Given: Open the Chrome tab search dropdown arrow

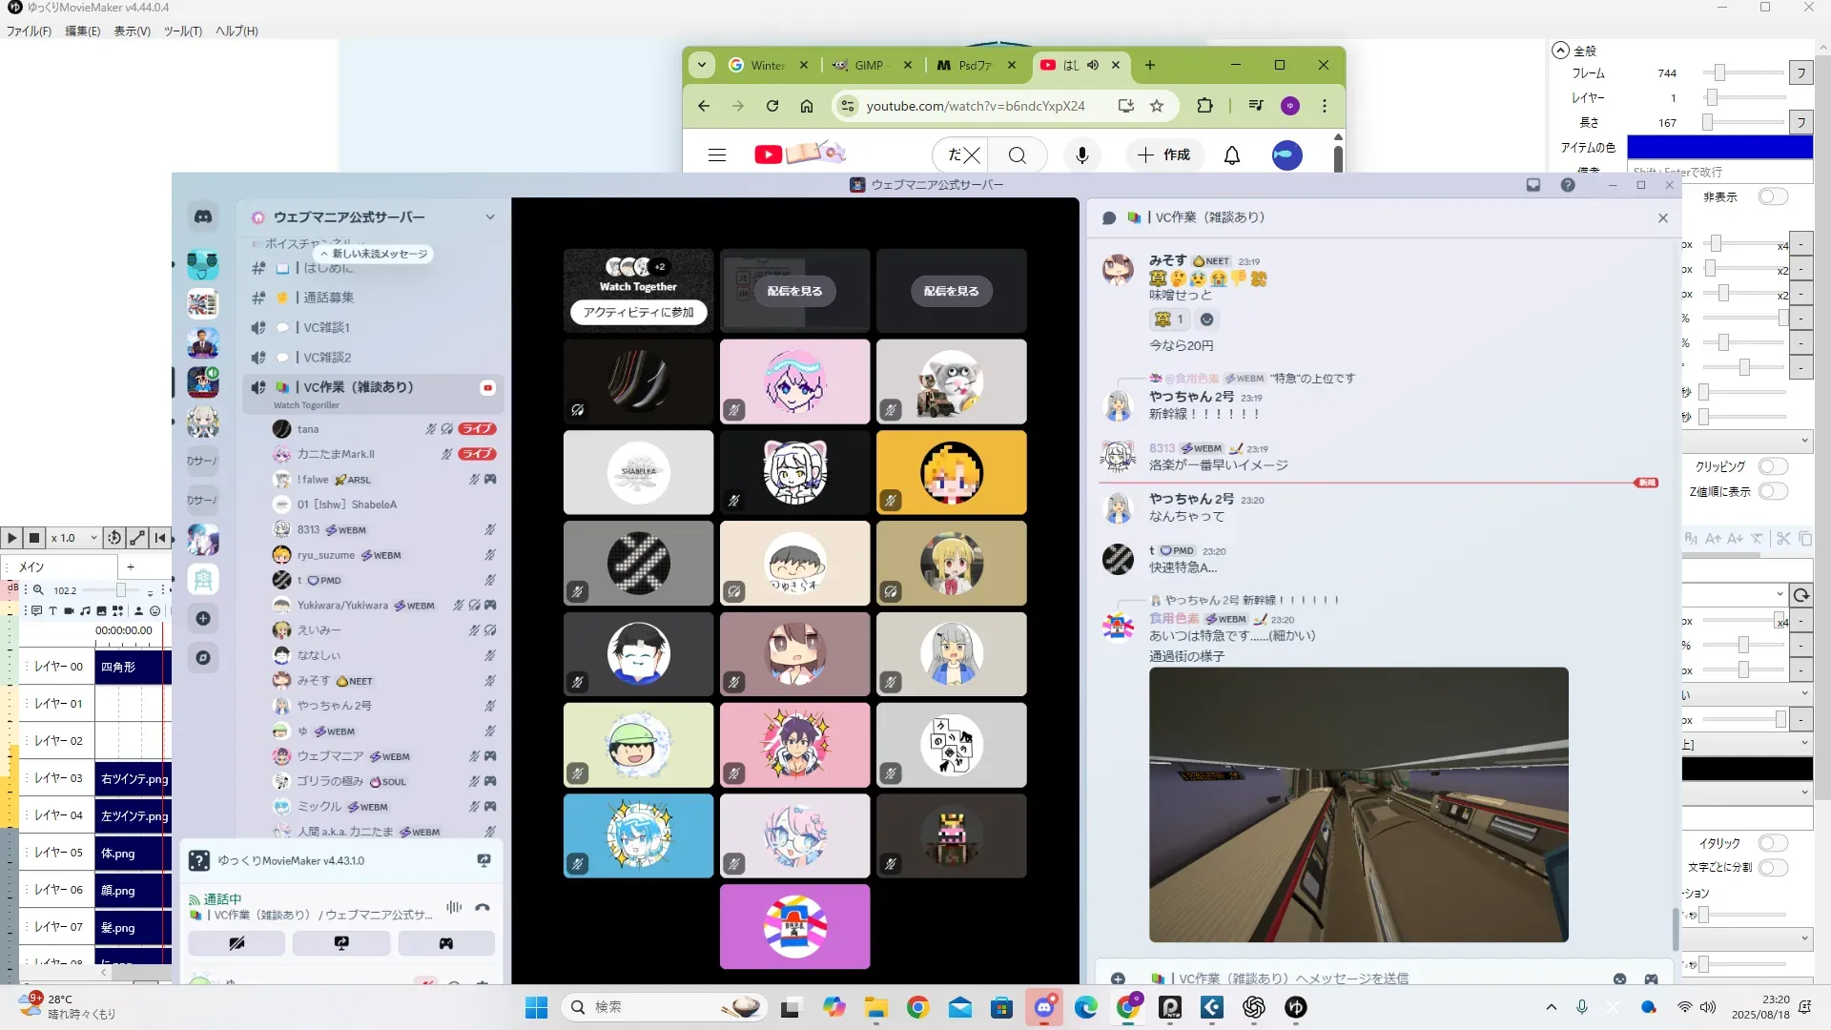Looking at the screenshot, I should 702,65.
